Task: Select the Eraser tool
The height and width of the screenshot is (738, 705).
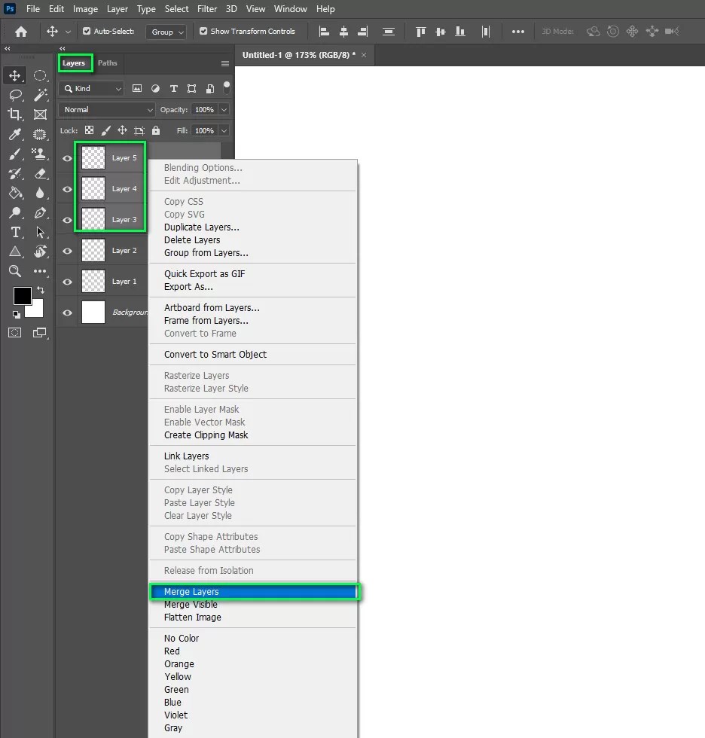Action: tap(41, 173)
